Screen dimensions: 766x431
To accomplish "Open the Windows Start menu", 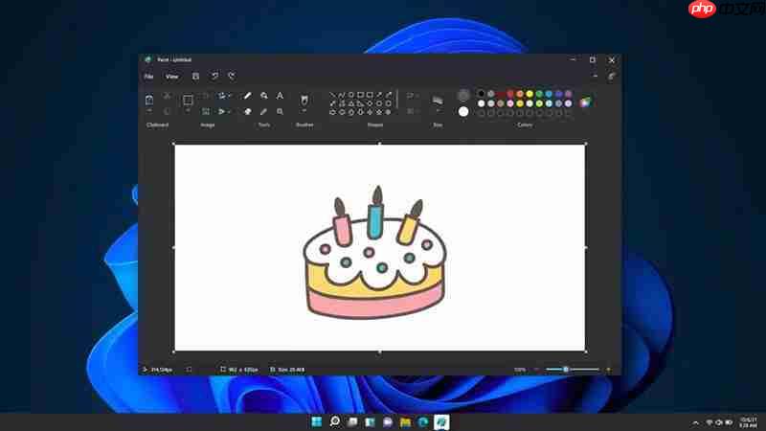I will pos(317,421).
